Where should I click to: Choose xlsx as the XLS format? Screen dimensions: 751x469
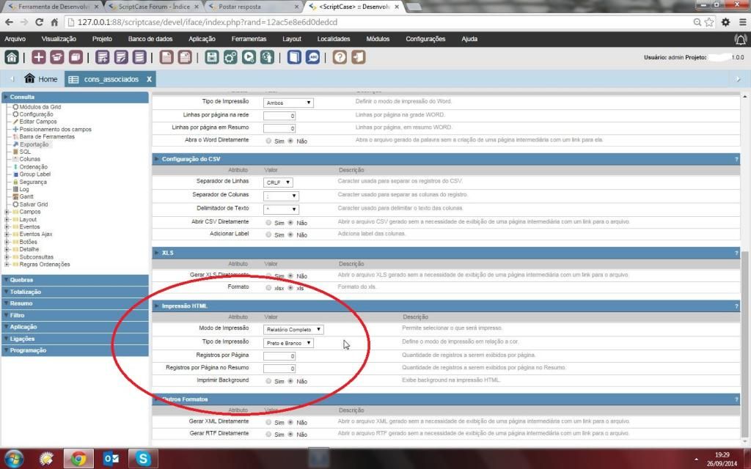coord(268,288)
